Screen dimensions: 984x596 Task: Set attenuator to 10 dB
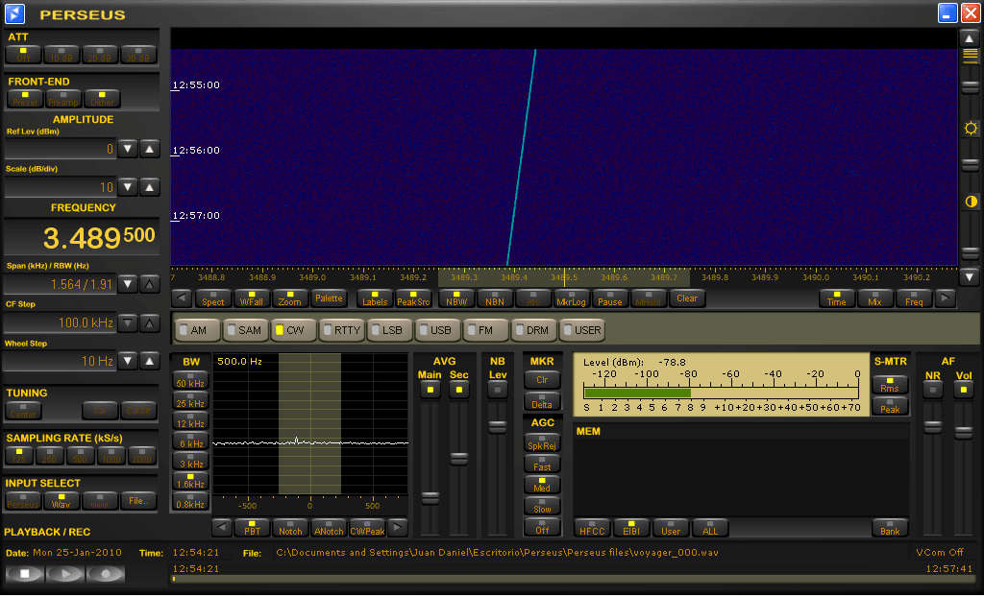(61, 55)
